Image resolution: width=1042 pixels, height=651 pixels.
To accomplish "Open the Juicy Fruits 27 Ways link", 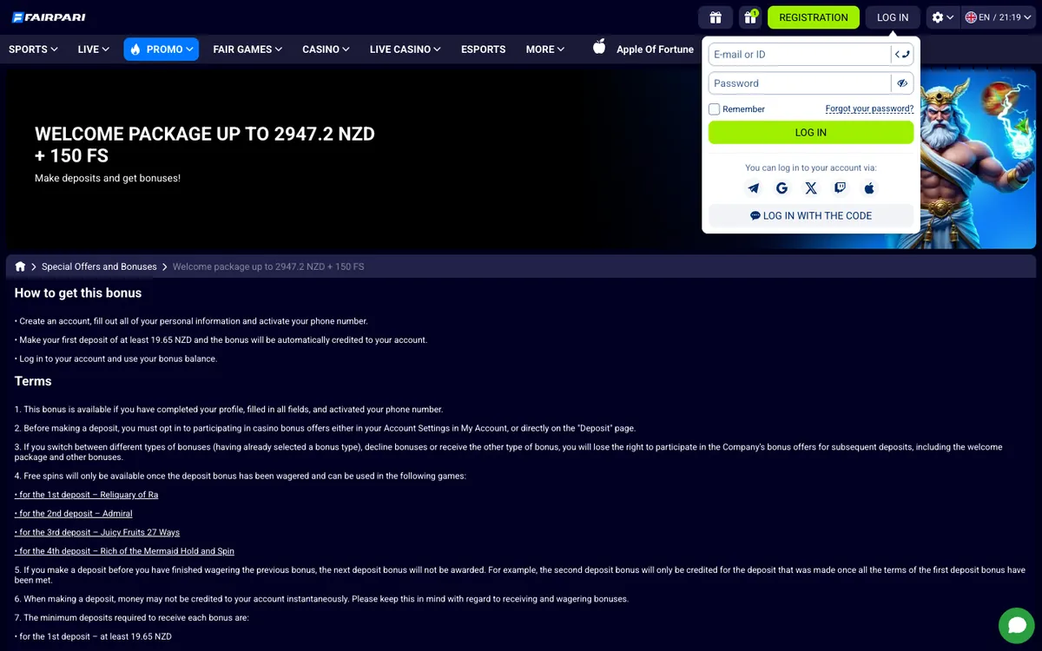I will [97, 533].
